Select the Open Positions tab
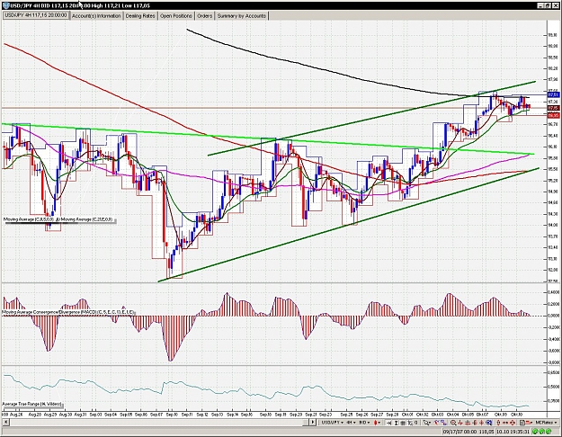 point(176,16)
